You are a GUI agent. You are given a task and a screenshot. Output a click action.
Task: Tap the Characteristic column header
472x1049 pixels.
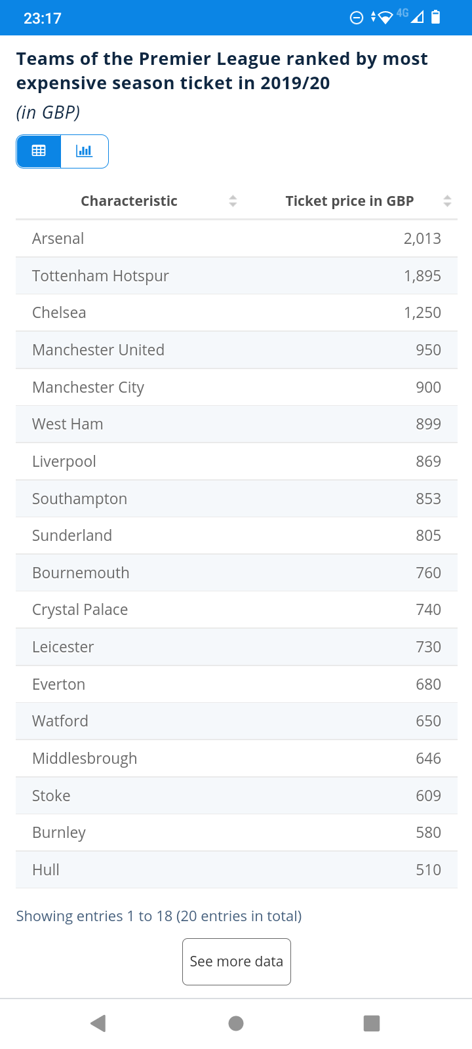point(129,201)
